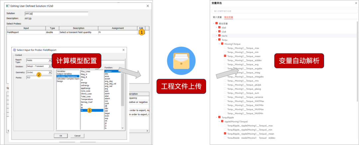Check Torqu__Moving1__Torque__max checkbox
This screenshot has height=145, width=359.
(225, 48)
